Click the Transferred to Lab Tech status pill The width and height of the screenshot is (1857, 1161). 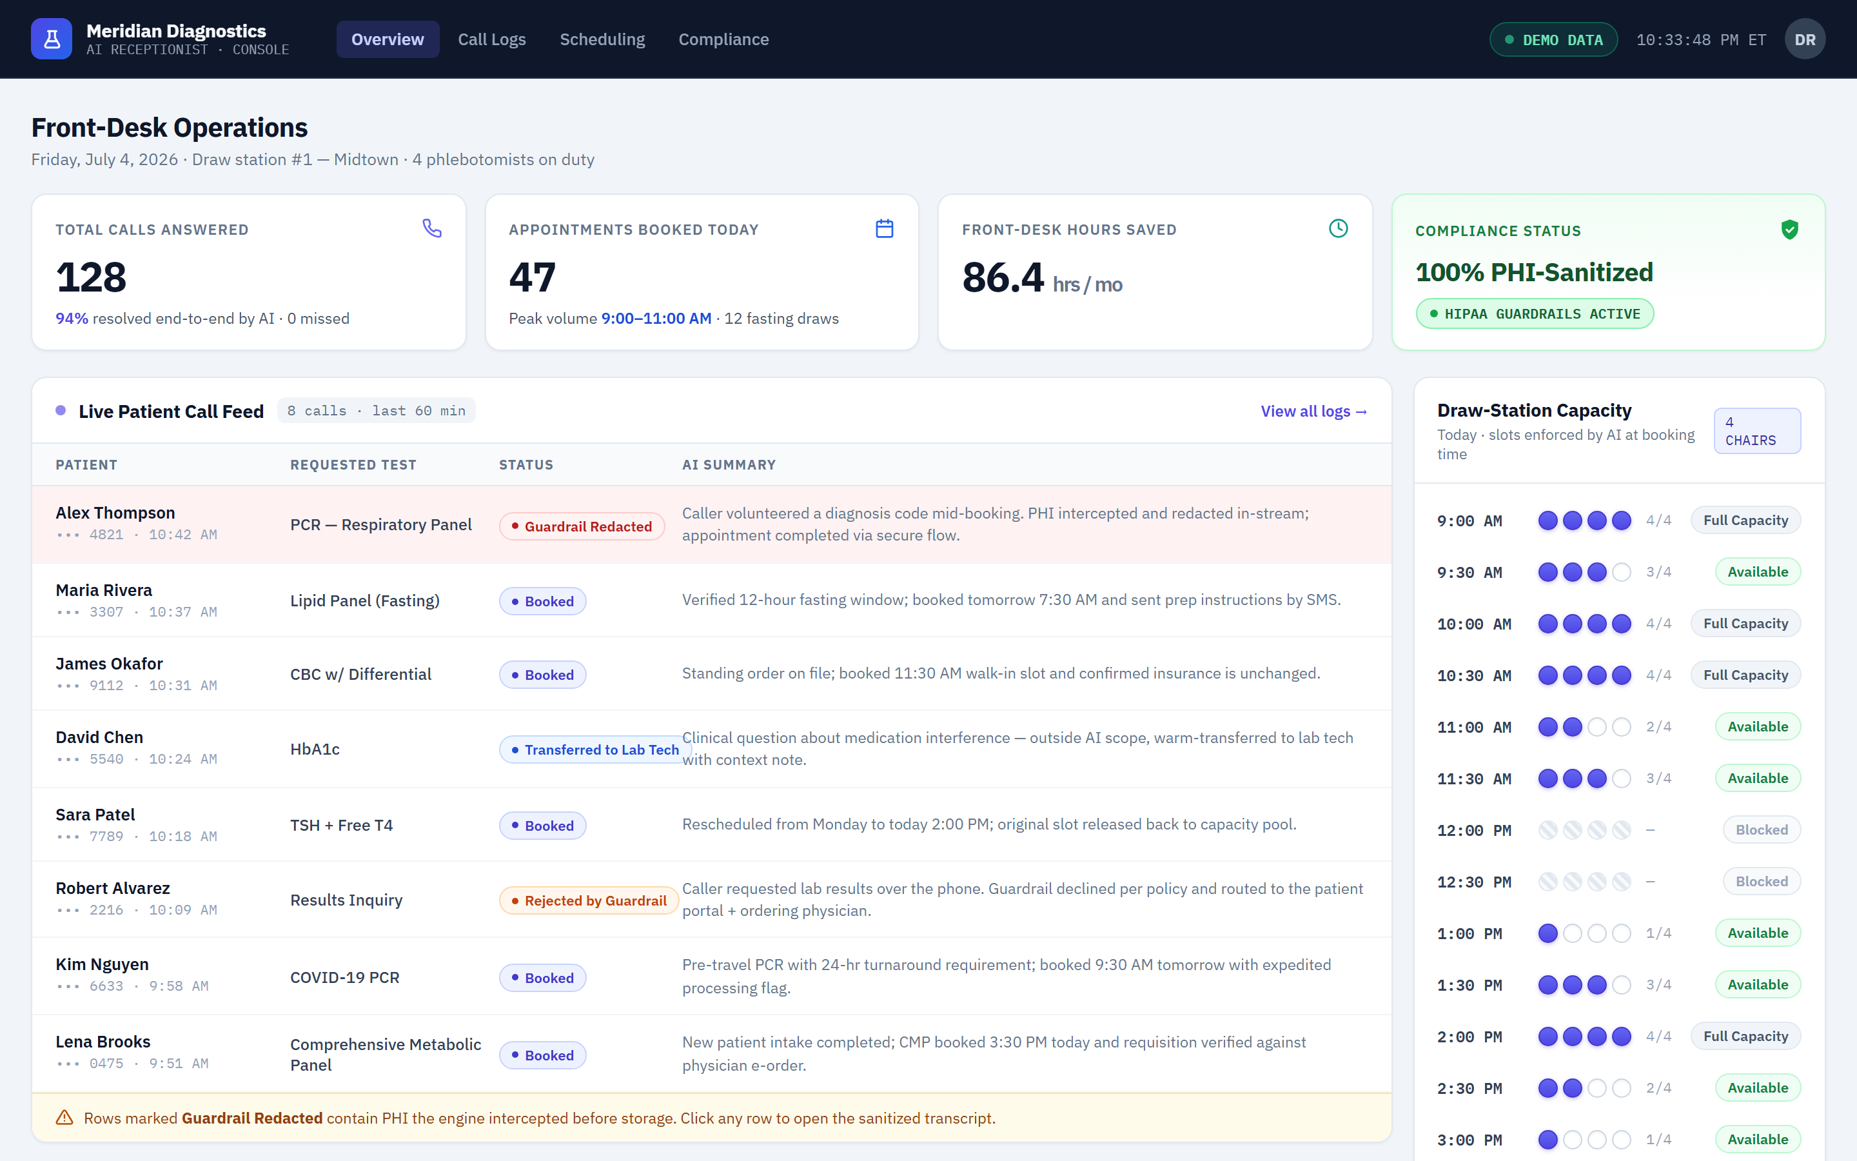point(596,750)
